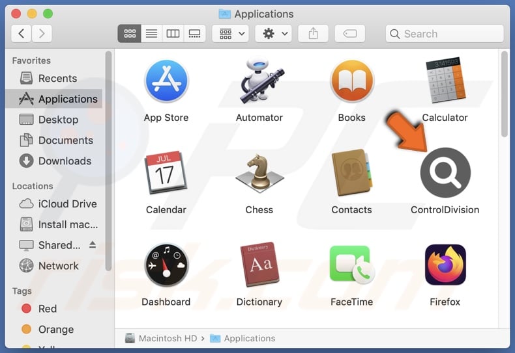The width and height of the screenshot is (515, 353).
Task: Go forward with the right chevron
Action: [42, 33]
